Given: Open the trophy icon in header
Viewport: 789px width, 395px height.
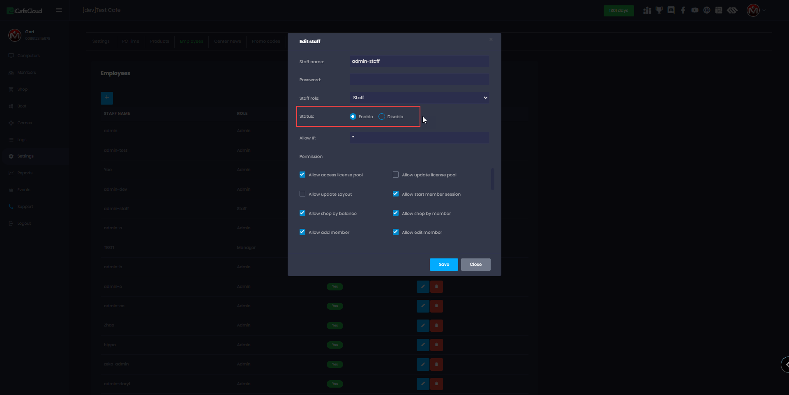Looking at the screenshot, I should click(659, 10).
